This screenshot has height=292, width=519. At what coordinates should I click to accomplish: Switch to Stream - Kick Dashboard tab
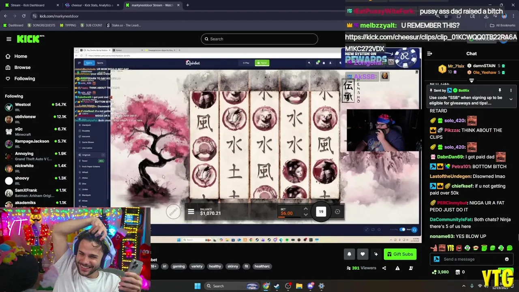click(x=32, y=5)
